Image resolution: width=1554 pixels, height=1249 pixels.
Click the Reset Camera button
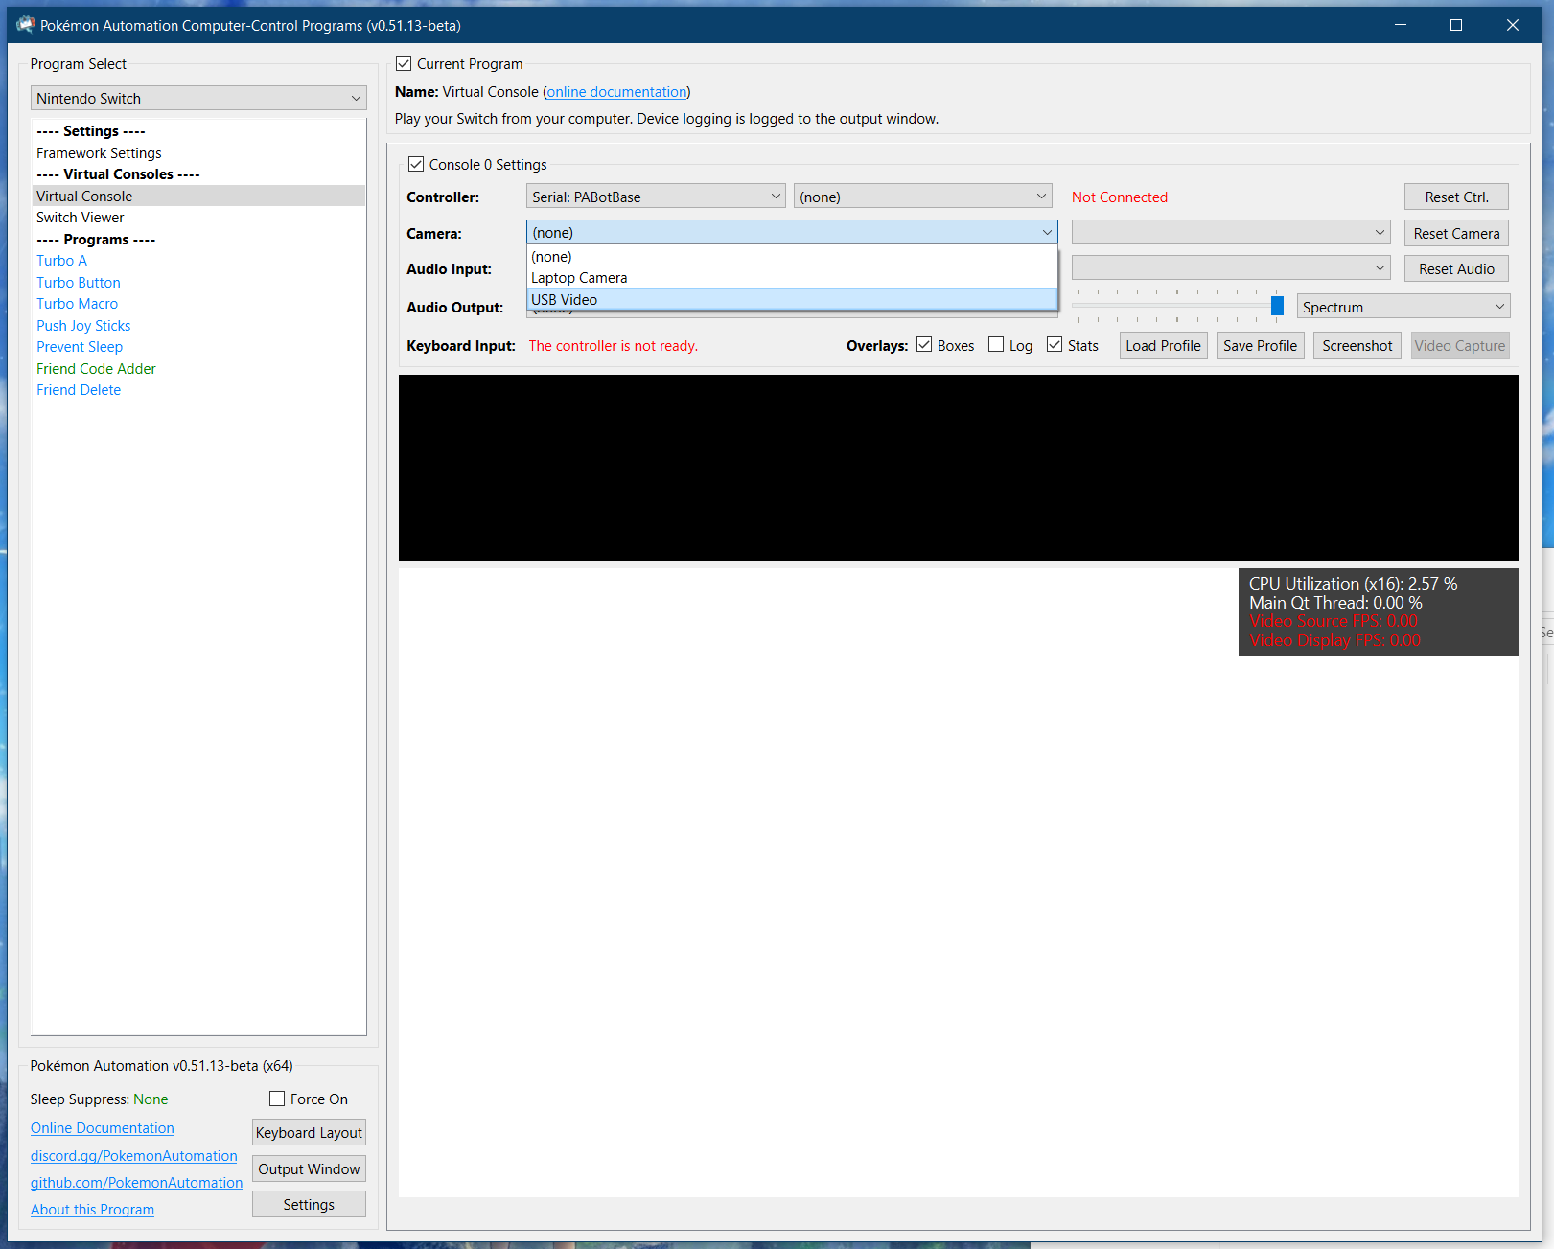pyautogui.click(x=1455, y=234)
